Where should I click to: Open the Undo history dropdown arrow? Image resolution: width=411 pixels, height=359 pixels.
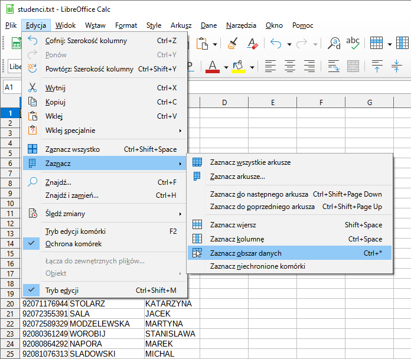(x=289, y=44)
